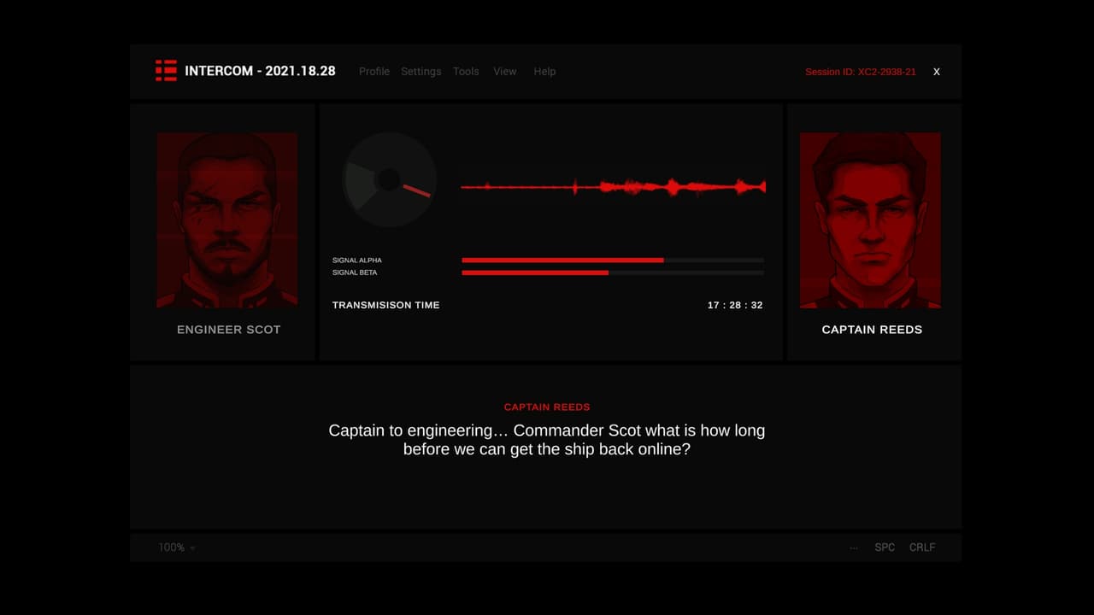
Task: Expand the 100% zoom dropdown
Action: point(177,548)
